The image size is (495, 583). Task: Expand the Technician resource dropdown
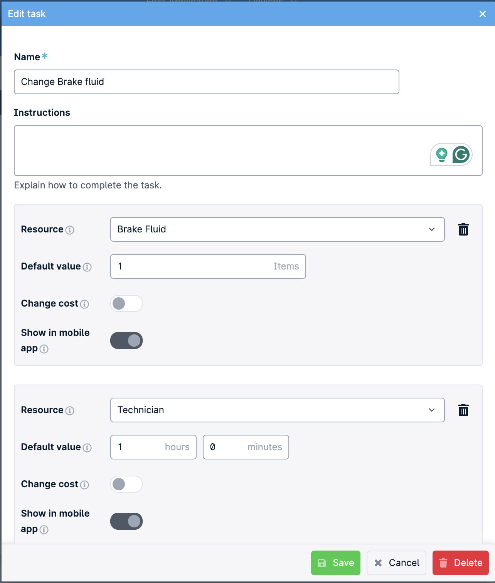point(278,410)
